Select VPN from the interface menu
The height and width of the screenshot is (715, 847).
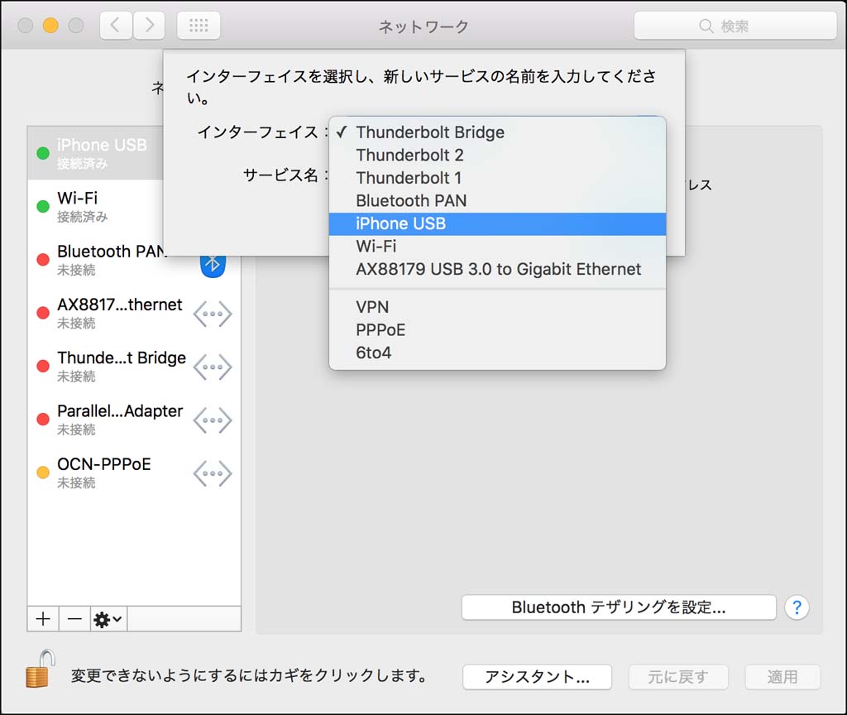point(497,307)
